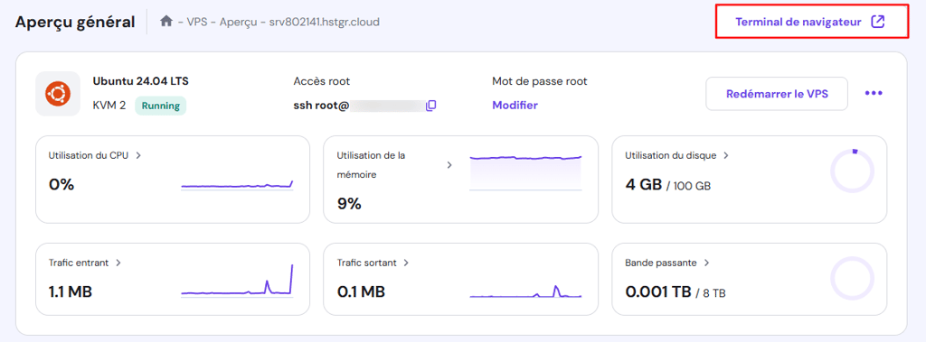Click the CPU usage sparkline chart

[x=237, y=185]
